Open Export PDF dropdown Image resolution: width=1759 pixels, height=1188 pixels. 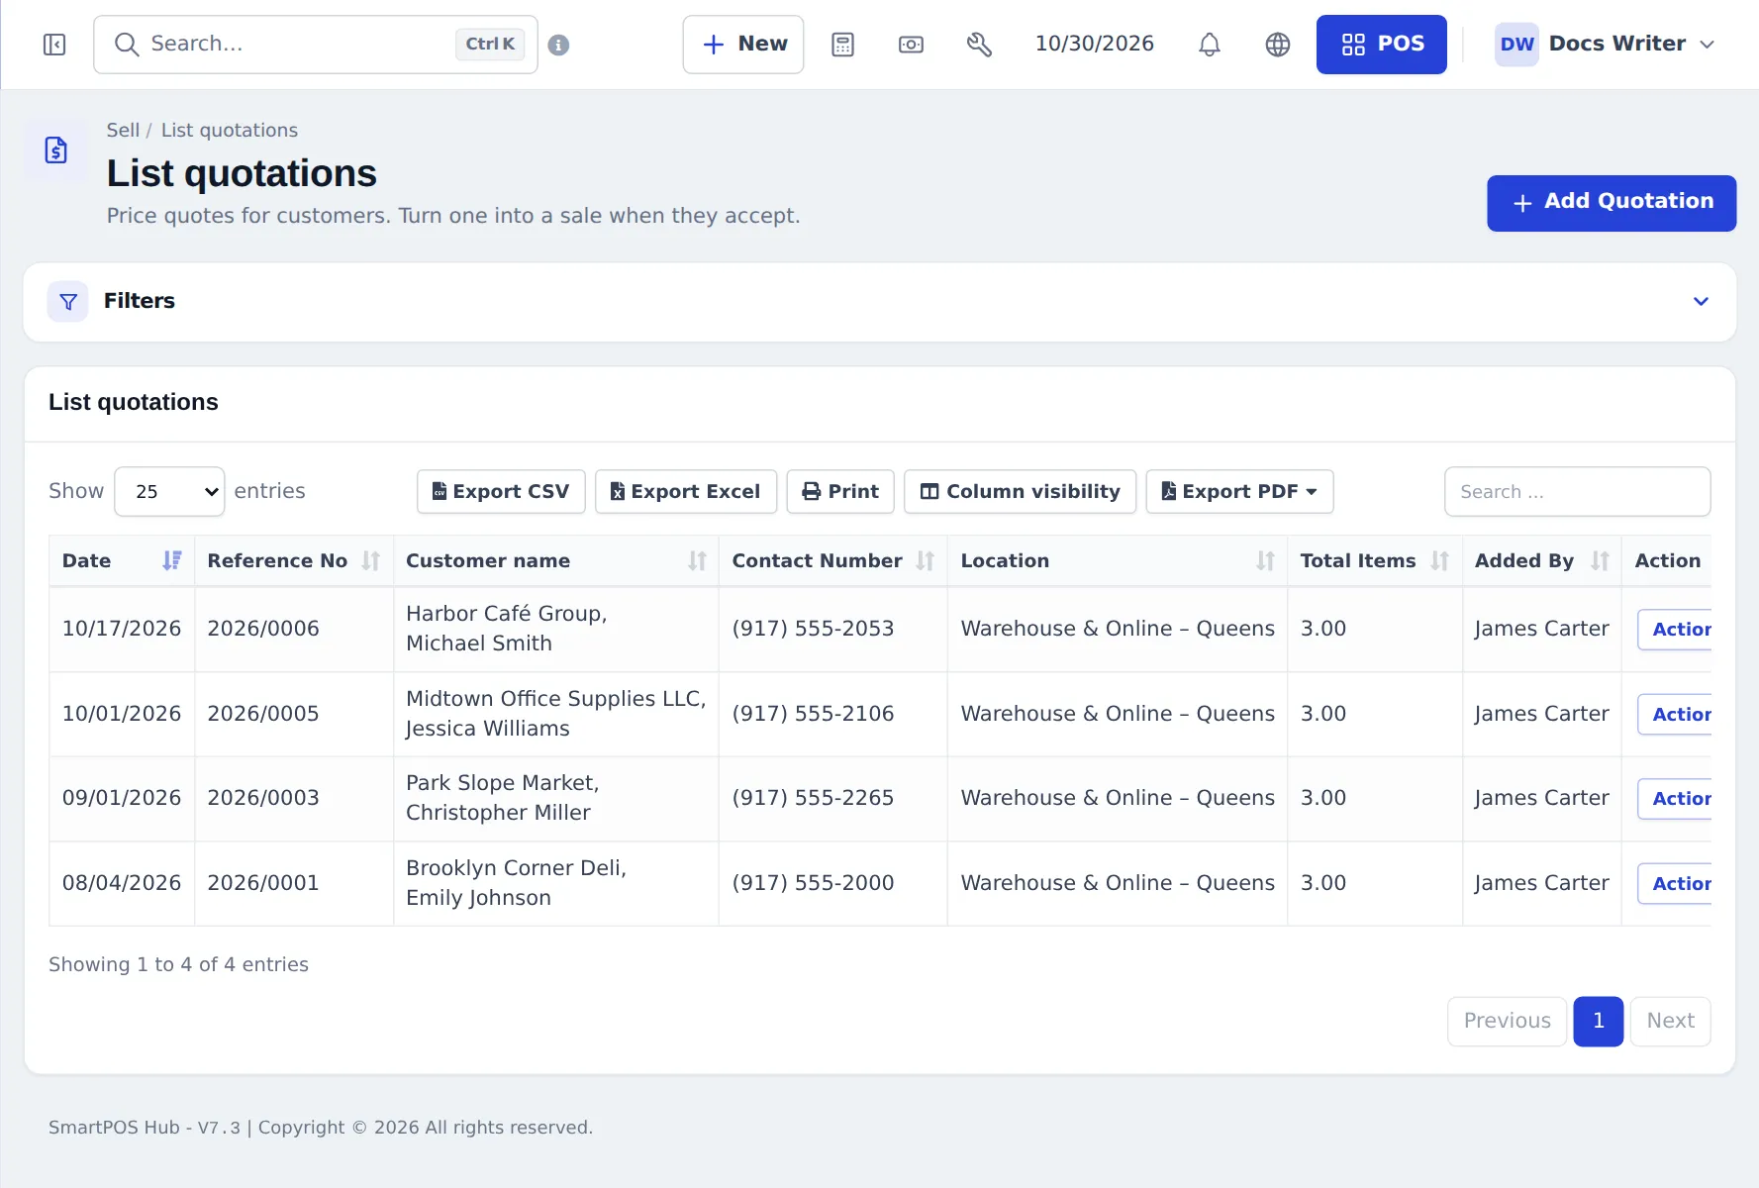tap(1239, 492)
